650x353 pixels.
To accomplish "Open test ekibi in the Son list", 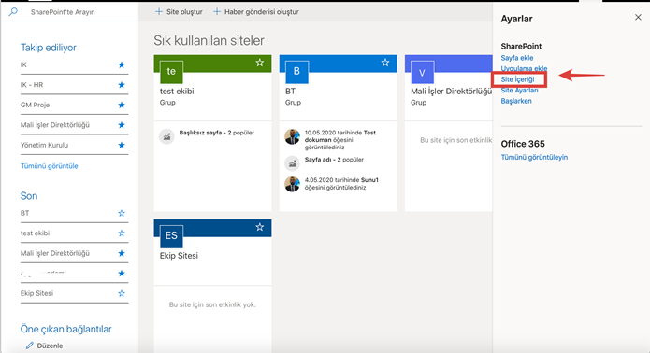I will tap(35, 233).
